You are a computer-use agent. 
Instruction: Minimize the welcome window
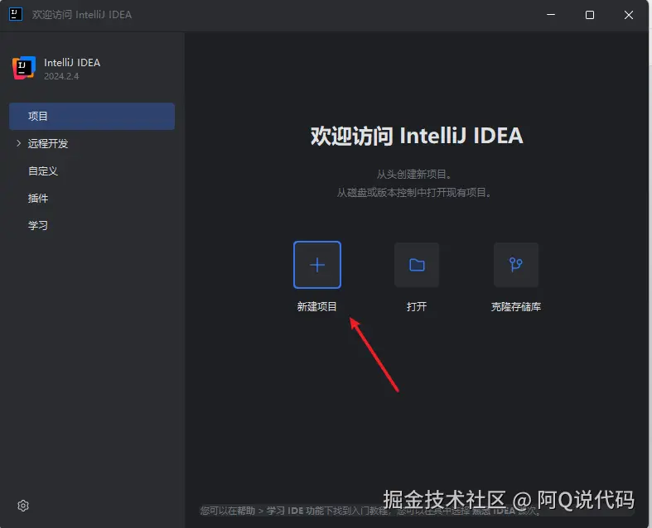pyautogui.click(x=551, y=15)
